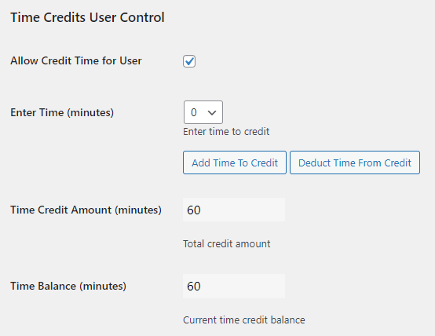Click the Current time credit balance description

244,320
